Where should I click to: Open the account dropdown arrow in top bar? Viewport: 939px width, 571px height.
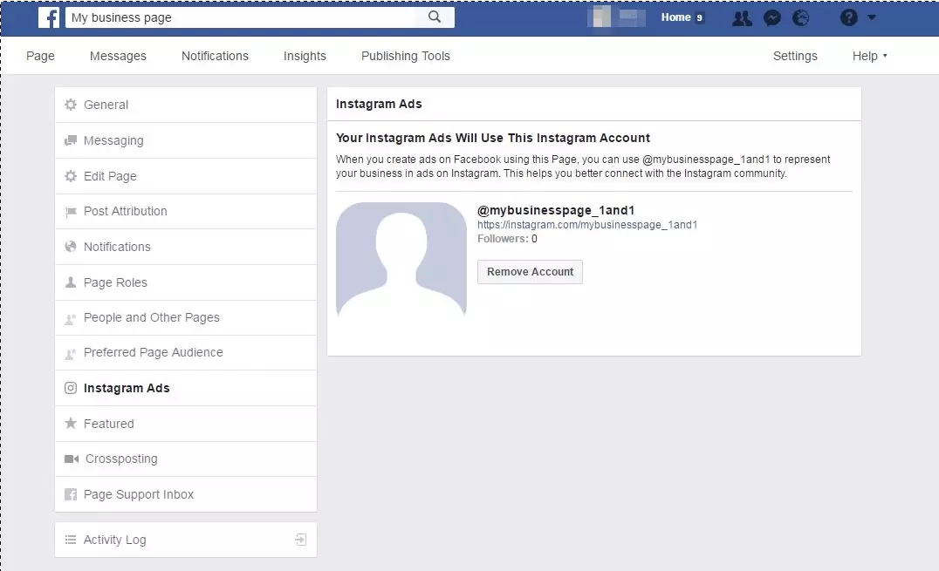click(x=871, y=17)
